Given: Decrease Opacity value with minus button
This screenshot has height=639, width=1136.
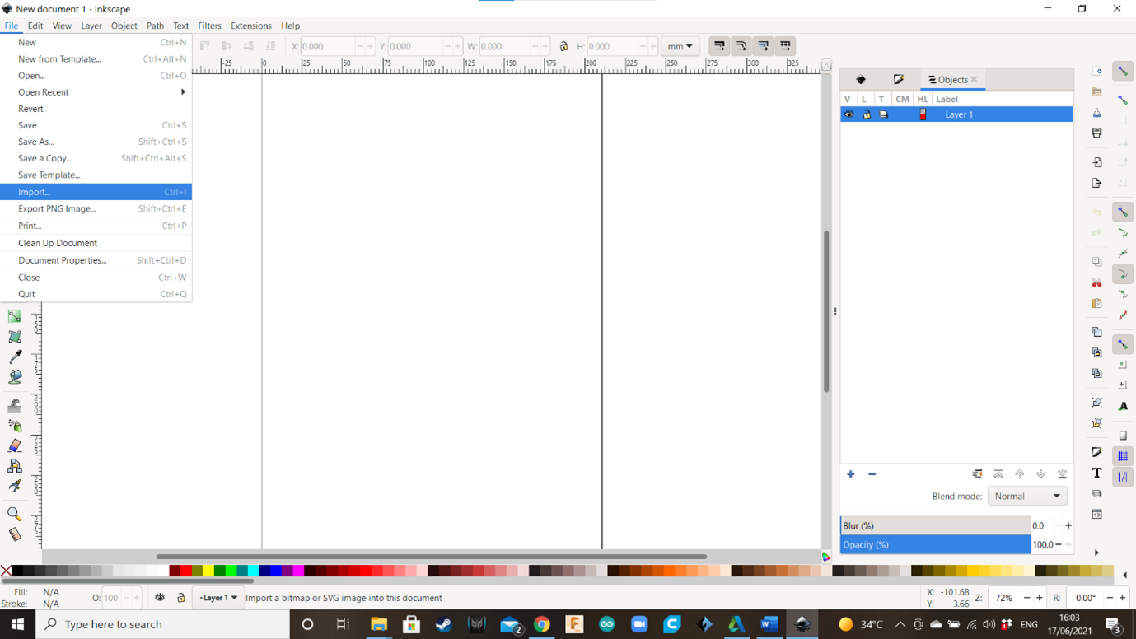Looking at the screenshot, I should pos(1059,544).
